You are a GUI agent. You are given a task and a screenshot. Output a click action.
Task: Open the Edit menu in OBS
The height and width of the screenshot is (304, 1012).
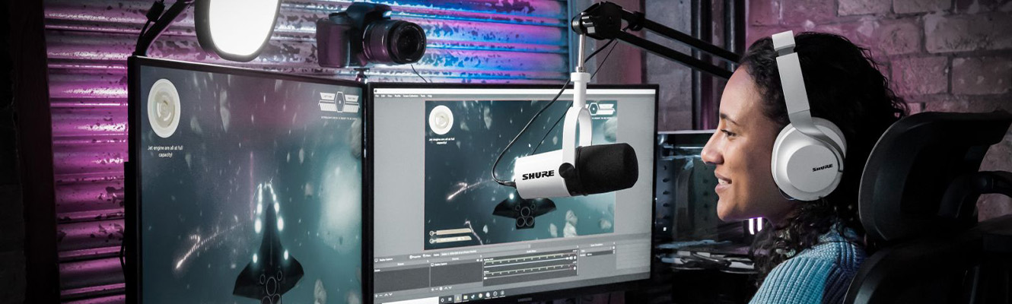383,96
